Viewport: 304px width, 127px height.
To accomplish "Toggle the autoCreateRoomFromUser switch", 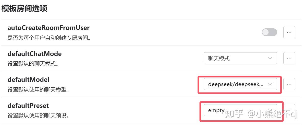I will 269,32.
